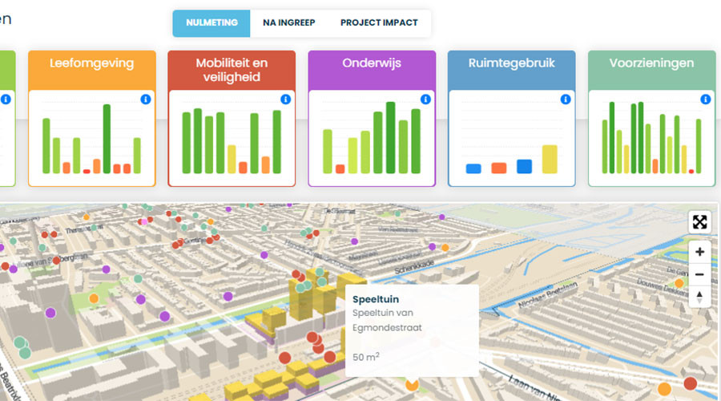Select the Project Impact tab
The width and height of the screenshot is (721, 401).
tap(379, 23)
